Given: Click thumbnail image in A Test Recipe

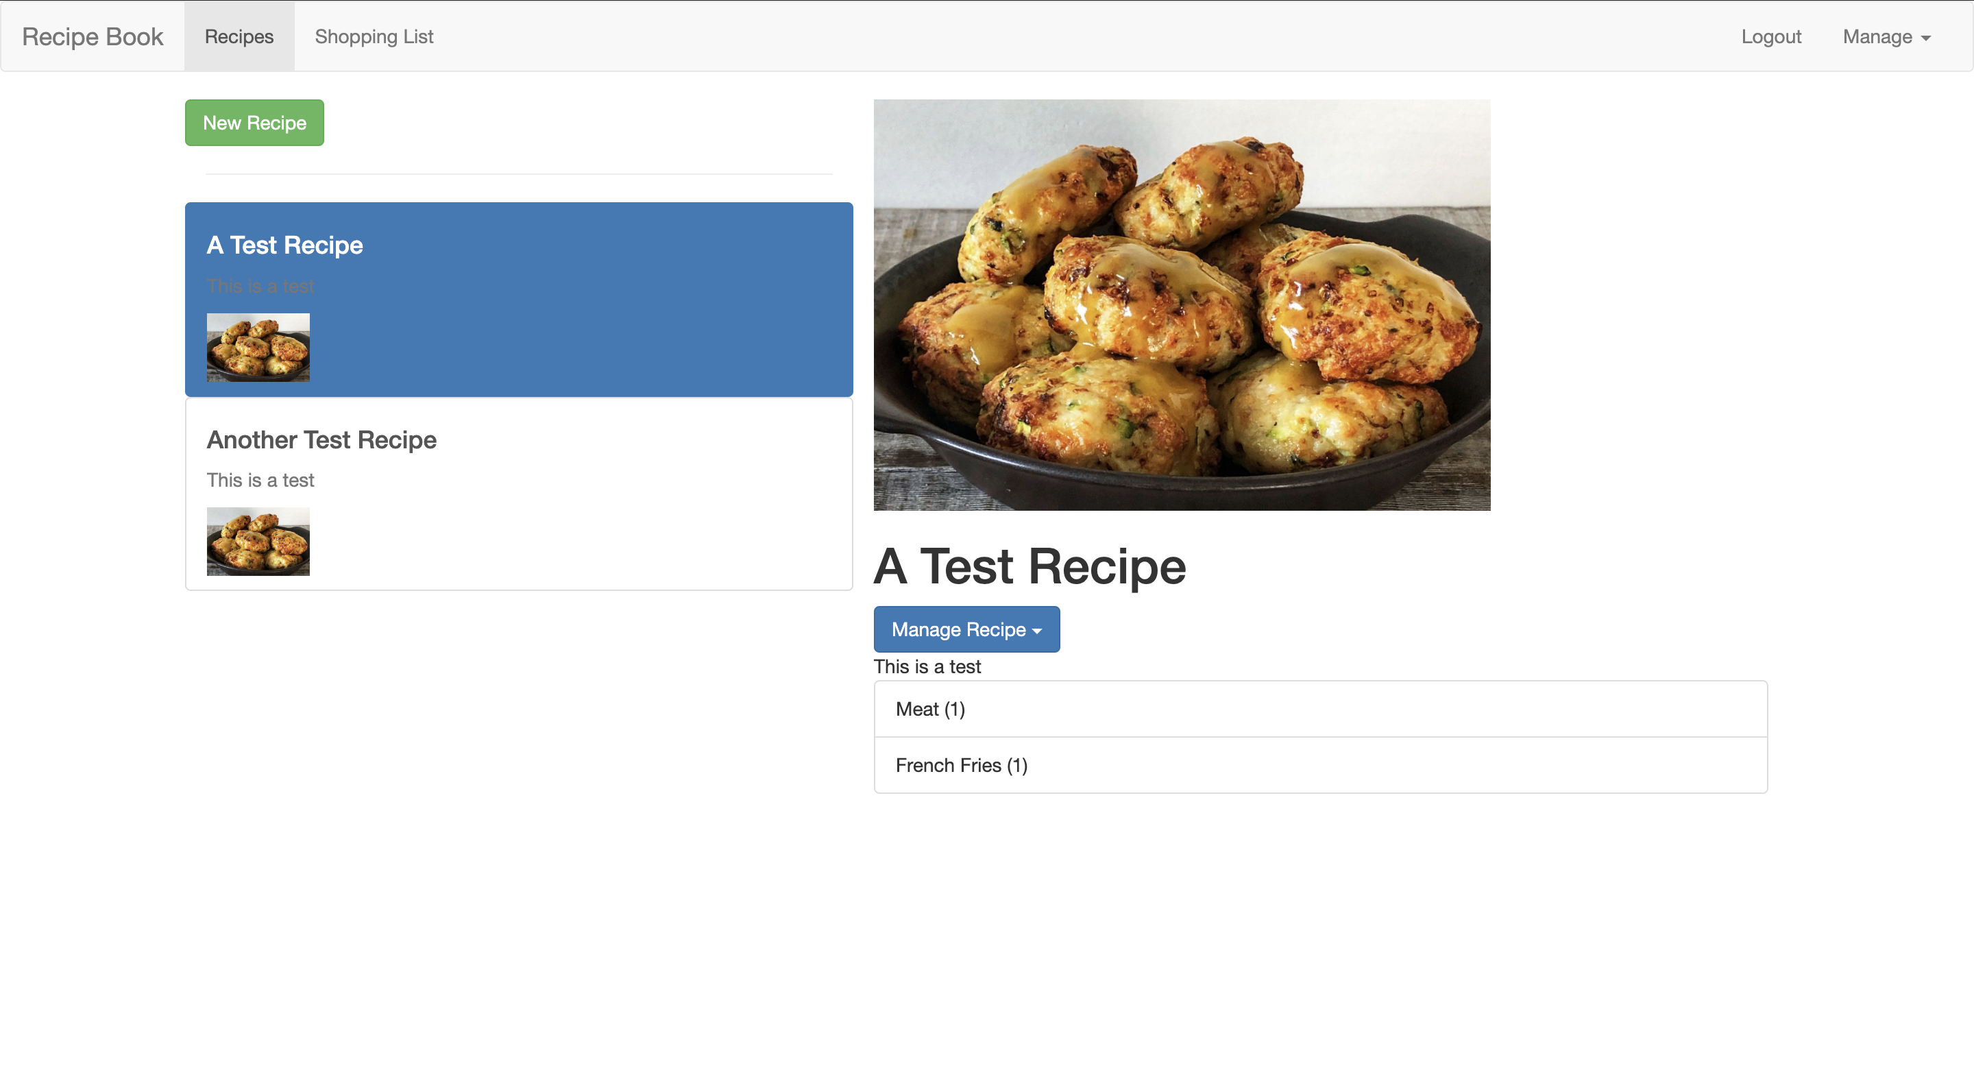Looking at the screenshot, I should tap(258, 346).
